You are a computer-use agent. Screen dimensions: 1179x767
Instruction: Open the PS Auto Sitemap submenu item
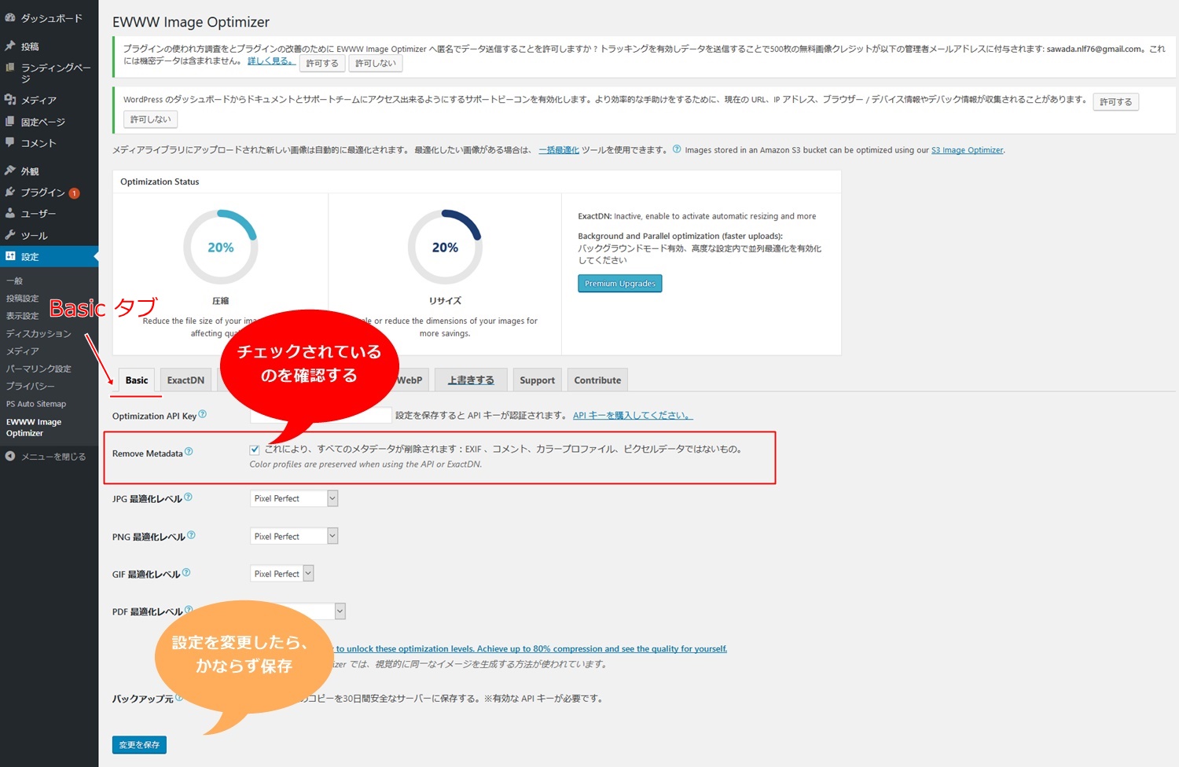pyautogui.click(x=36, y=404)
